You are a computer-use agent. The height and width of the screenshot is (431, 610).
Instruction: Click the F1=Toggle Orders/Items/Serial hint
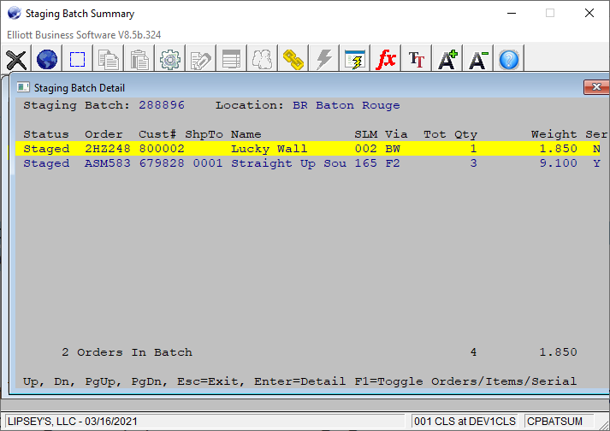[x=465, y=381]
